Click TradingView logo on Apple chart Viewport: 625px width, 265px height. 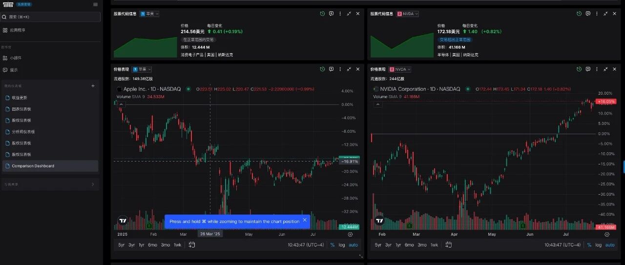123,221
